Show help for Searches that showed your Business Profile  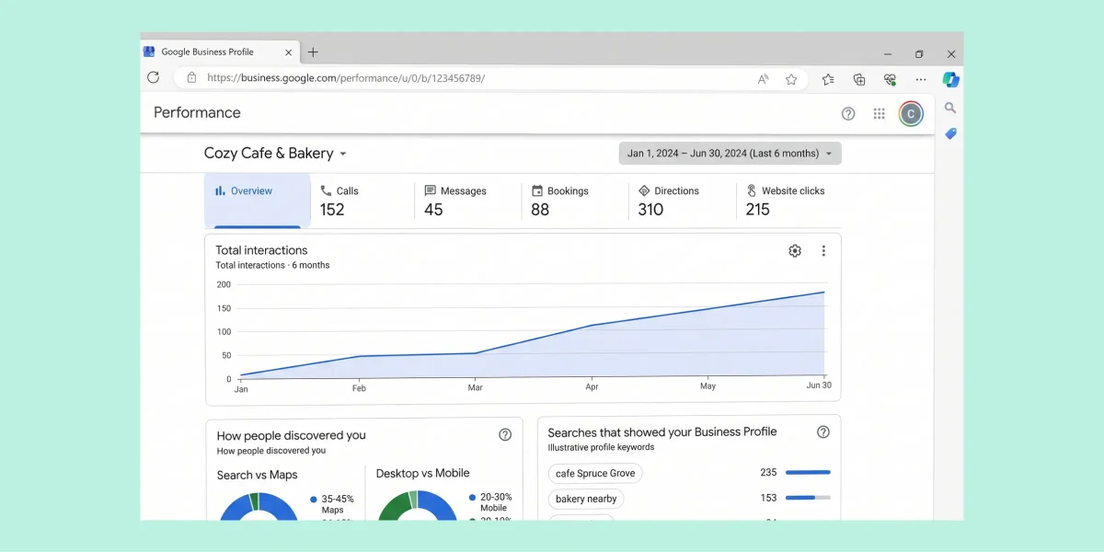(x=823, y=431)
